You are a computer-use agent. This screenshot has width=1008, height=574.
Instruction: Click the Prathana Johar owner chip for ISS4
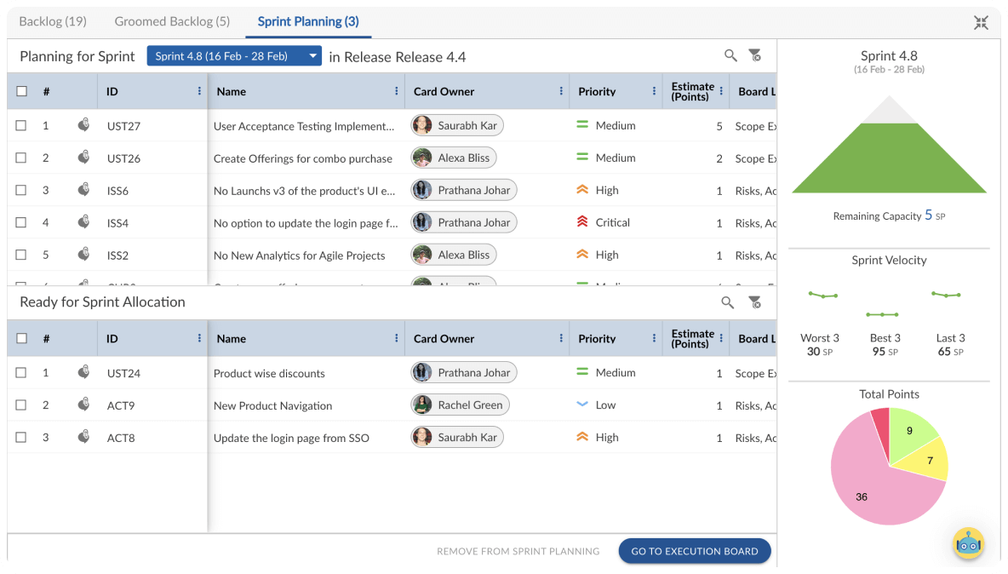(464, 222)
